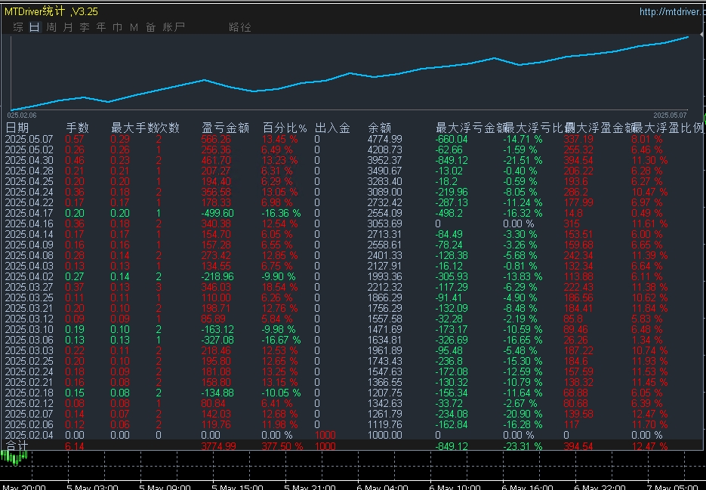Click the -660.04 max floating loss
Screen dimensions: 706x490
(x=452, y=139)
